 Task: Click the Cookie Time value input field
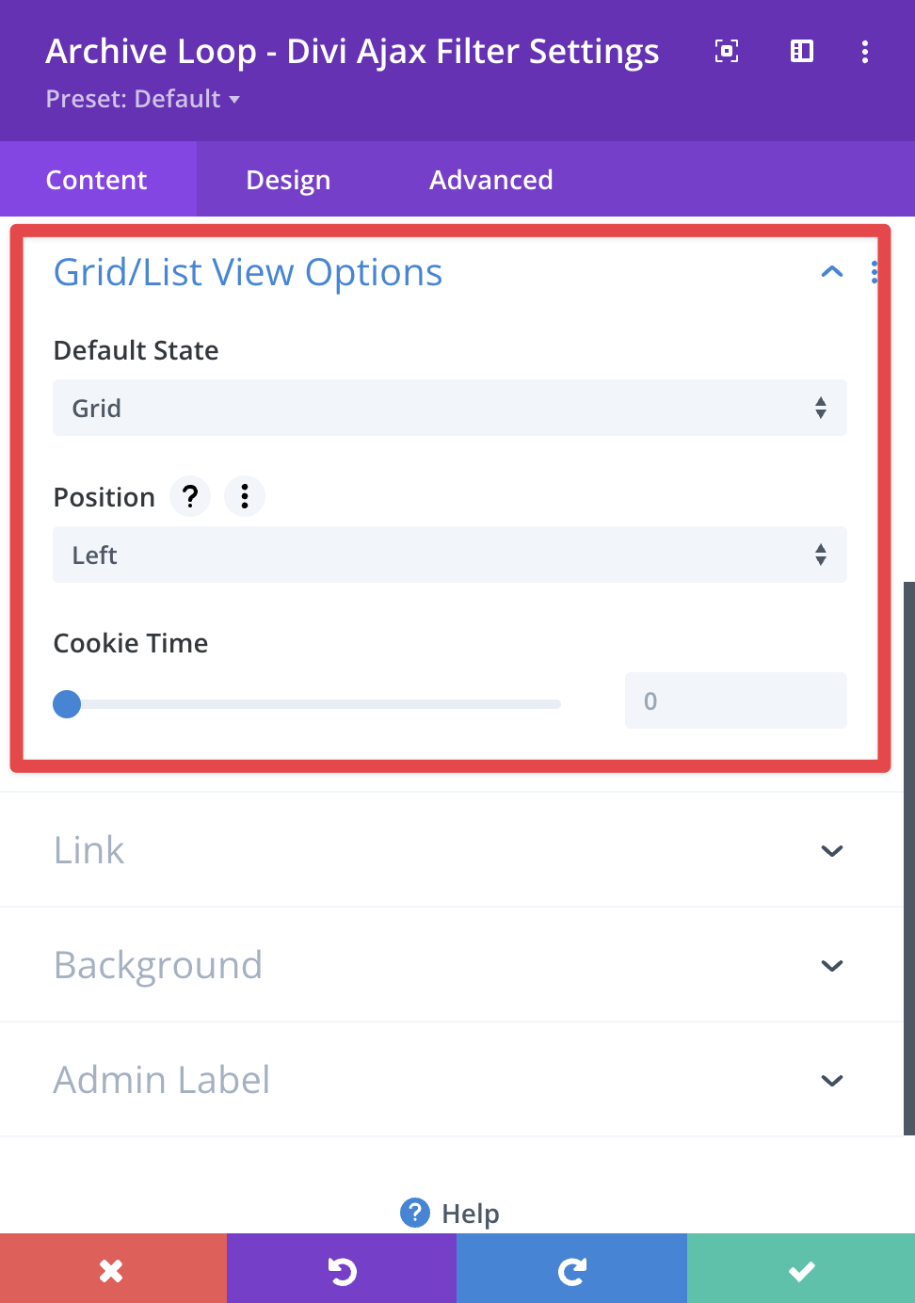click(735, 700)
